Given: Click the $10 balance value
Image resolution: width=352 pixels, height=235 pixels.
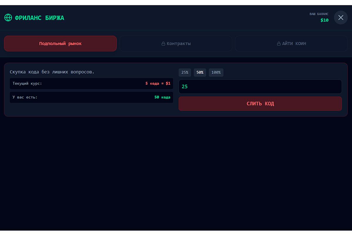Looking at the screenshot, I should pos(324,20).
